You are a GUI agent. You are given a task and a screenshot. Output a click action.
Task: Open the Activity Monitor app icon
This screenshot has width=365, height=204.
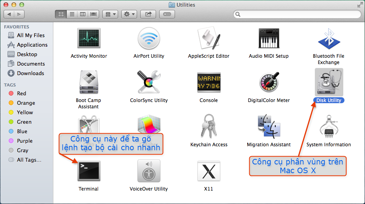(89, 38)
